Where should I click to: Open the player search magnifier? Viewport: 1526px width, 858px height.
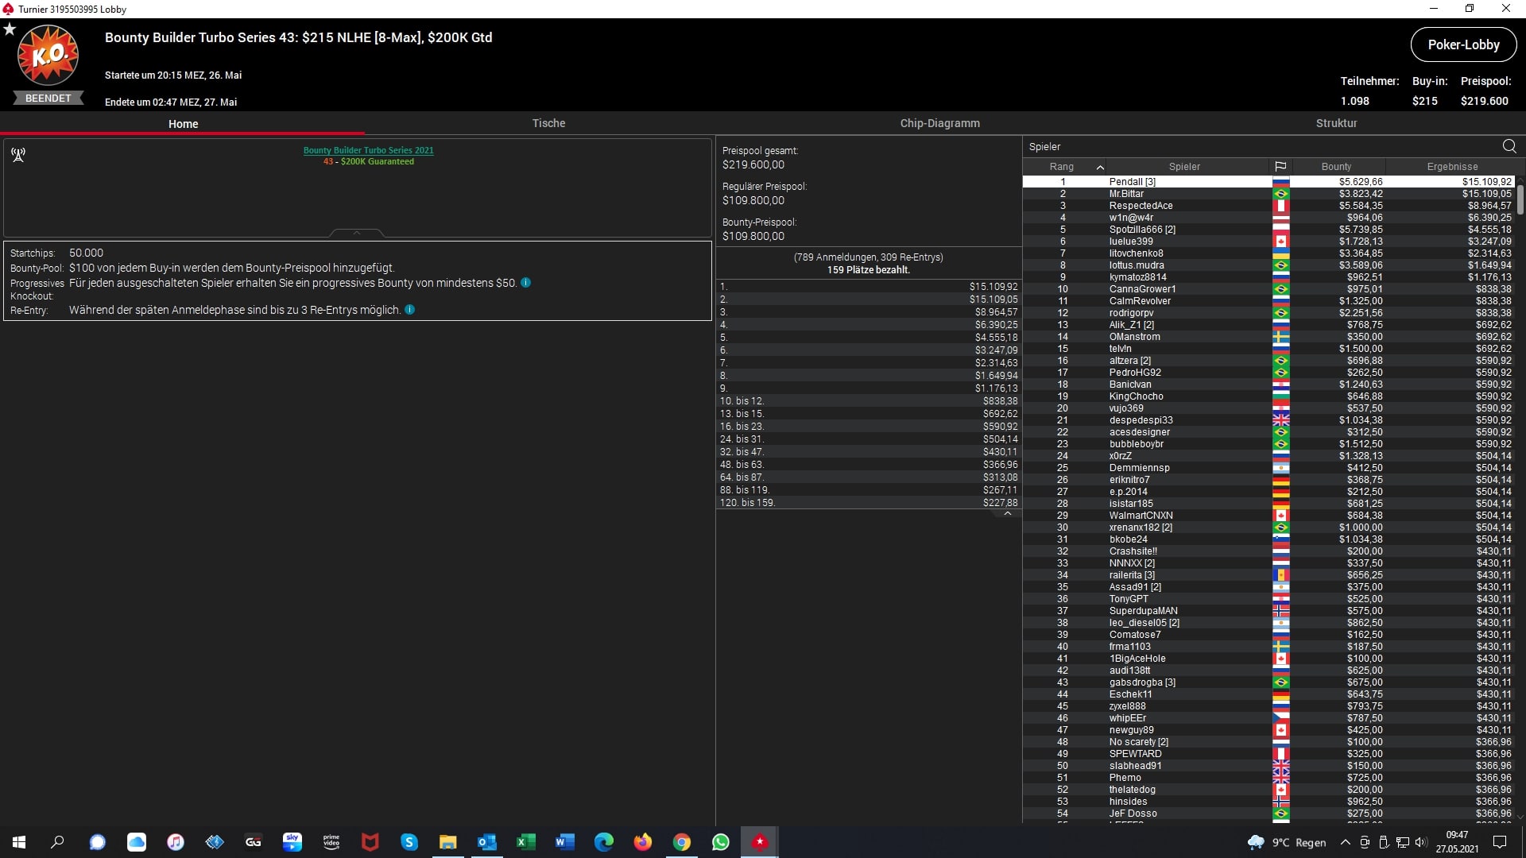(x=1509, y=146)
